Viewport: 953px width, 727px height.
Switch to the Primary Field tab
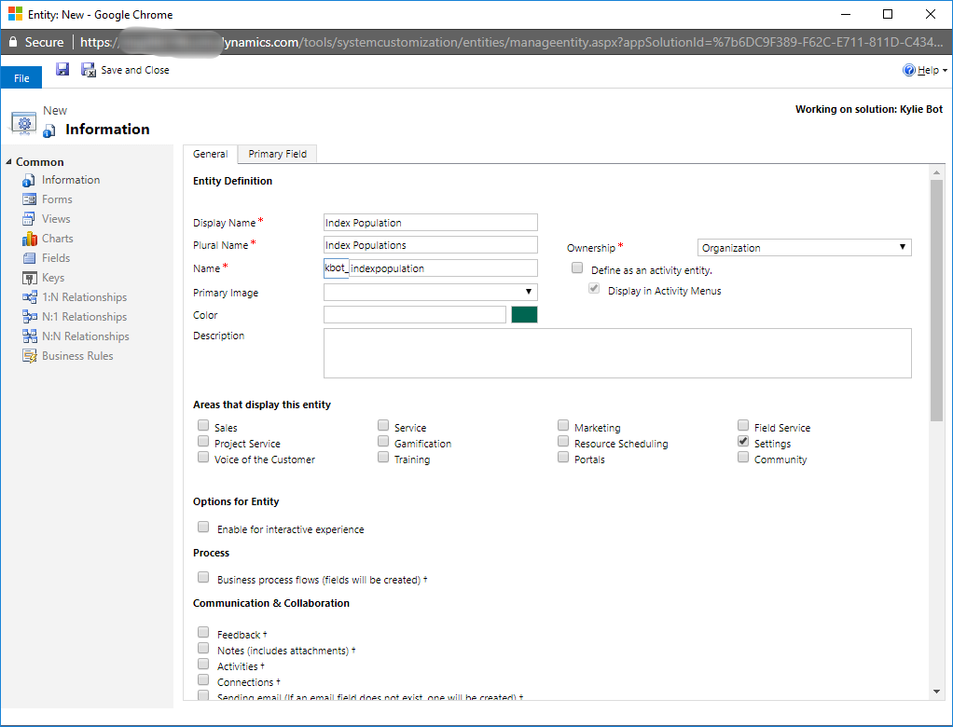pos(277,154)
